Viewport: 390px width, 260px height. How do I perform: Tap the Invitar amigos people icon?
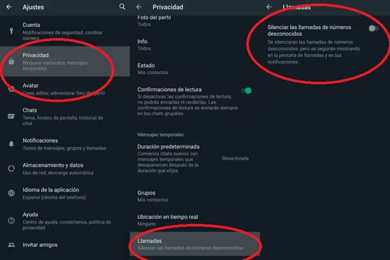click(x=11, y=245)
